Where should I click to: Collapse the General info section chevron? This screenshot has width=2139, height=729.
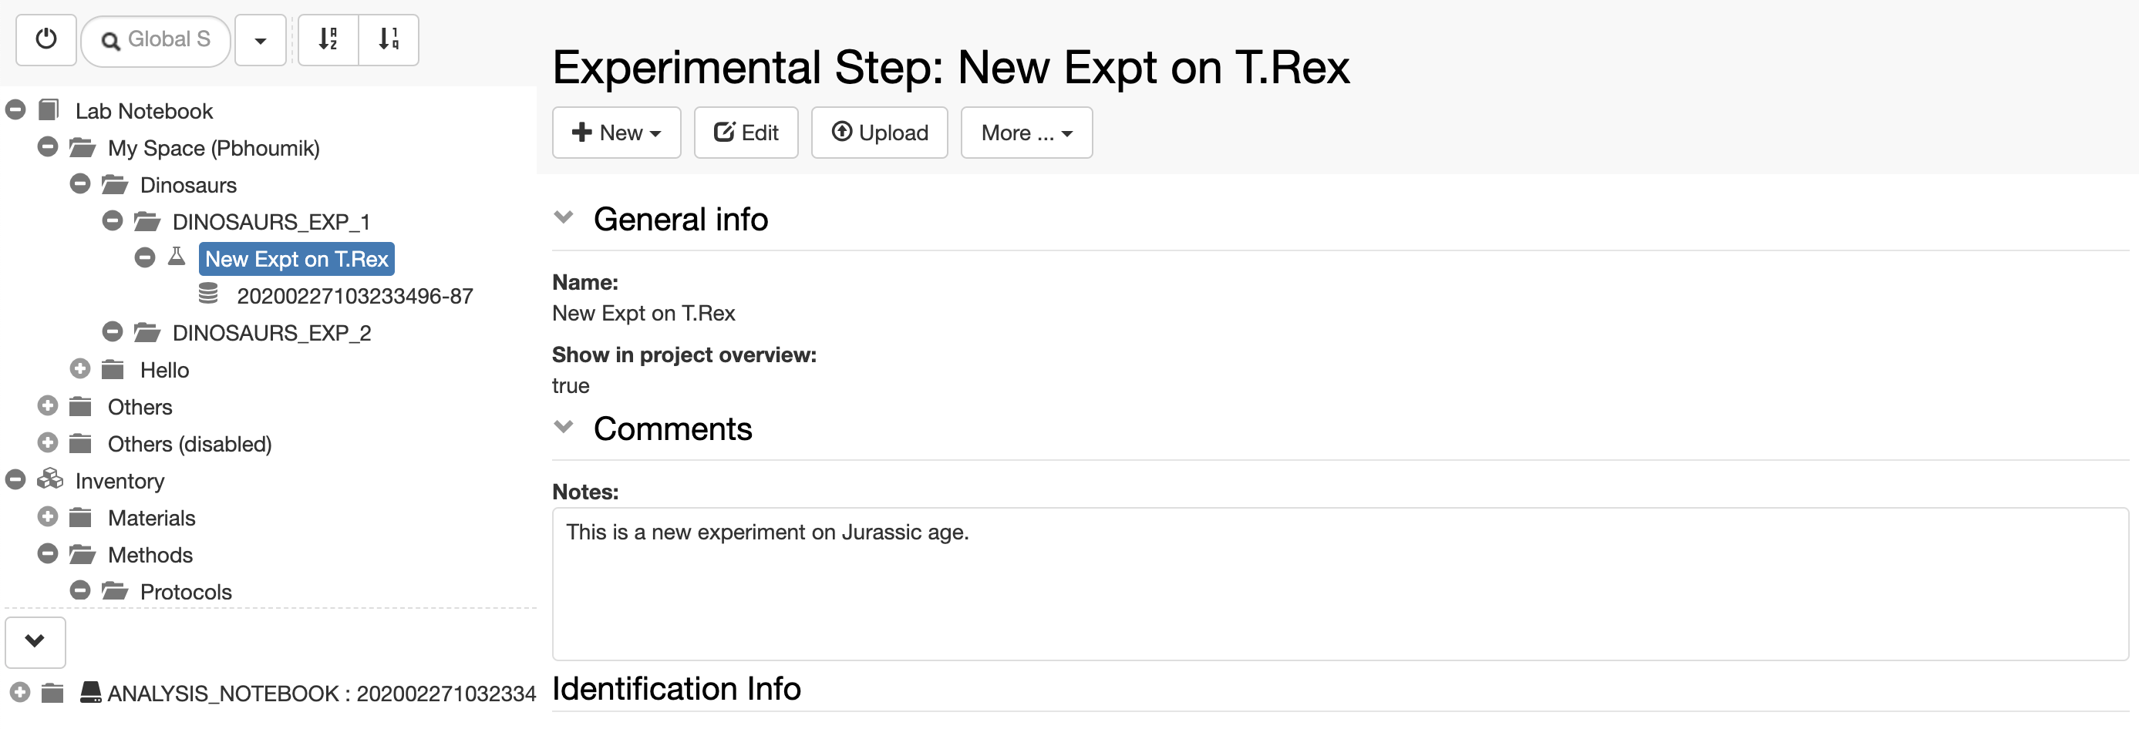[x=564, y=217]
